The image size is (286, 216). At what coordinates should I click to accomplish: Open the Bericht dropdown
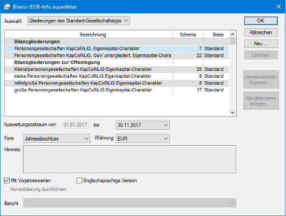tap(130, 203)
